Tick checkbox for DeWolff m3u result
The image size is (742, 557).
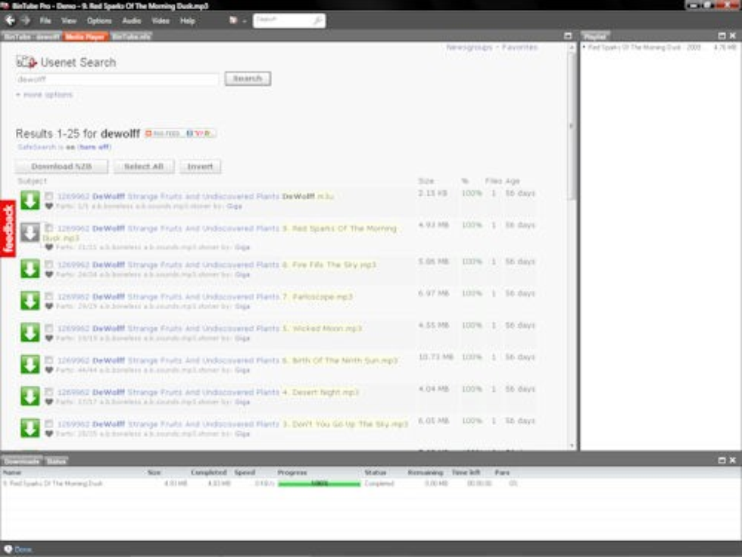[x=48, y=196]
